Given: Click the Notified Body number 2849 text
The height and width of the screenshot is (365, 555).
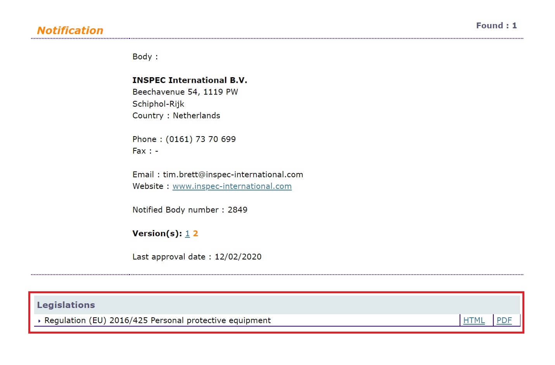Looking at the screenshot, I should tap(190, 210).
